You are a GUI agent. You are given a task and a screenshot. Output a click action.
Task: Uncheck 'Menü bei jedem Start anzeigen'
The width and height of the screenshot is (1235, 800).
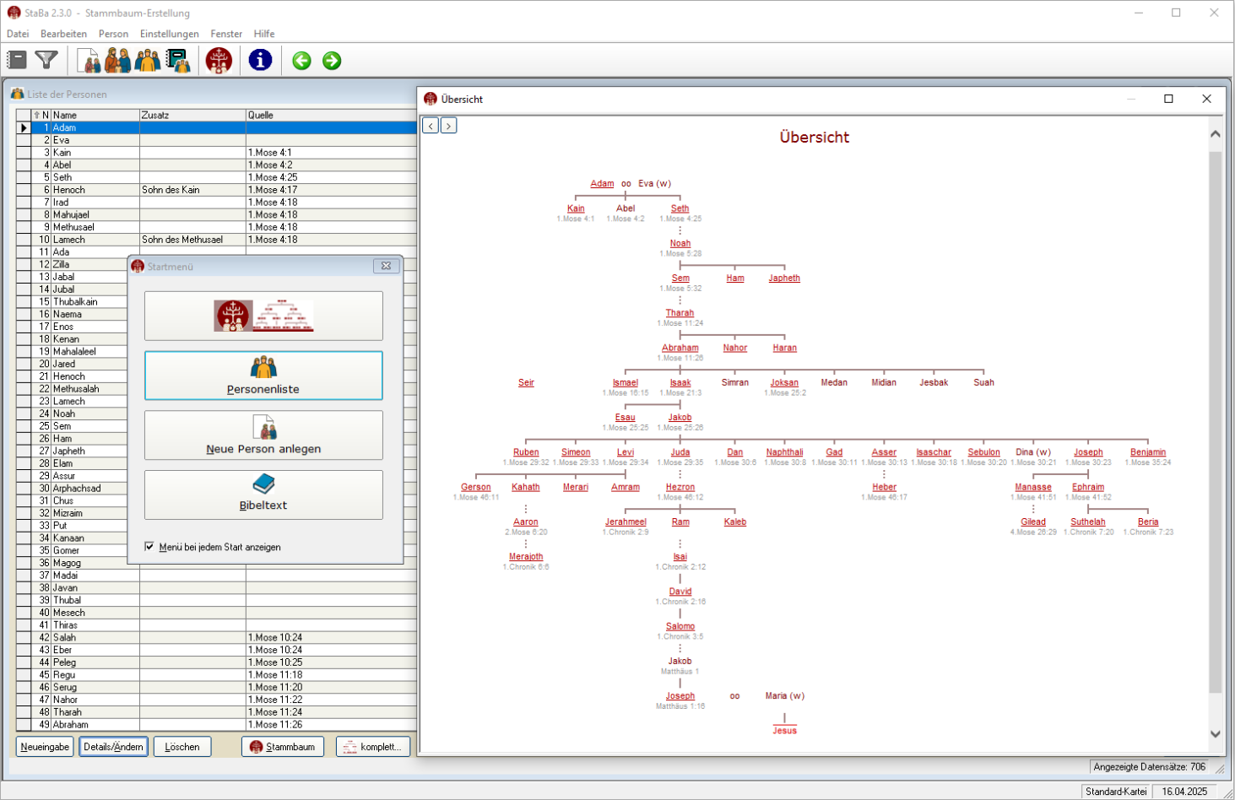[149, 548]
